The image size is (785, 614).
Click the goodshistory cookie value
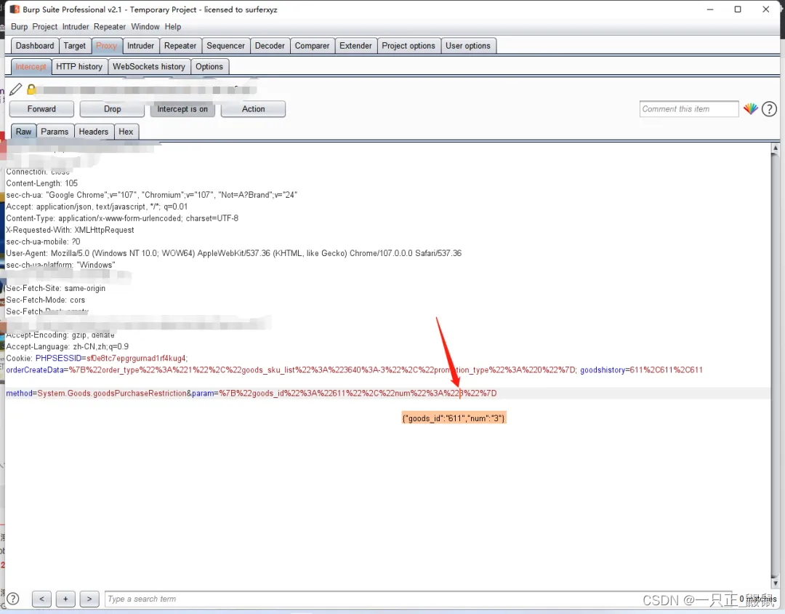(x=667, y=370)
